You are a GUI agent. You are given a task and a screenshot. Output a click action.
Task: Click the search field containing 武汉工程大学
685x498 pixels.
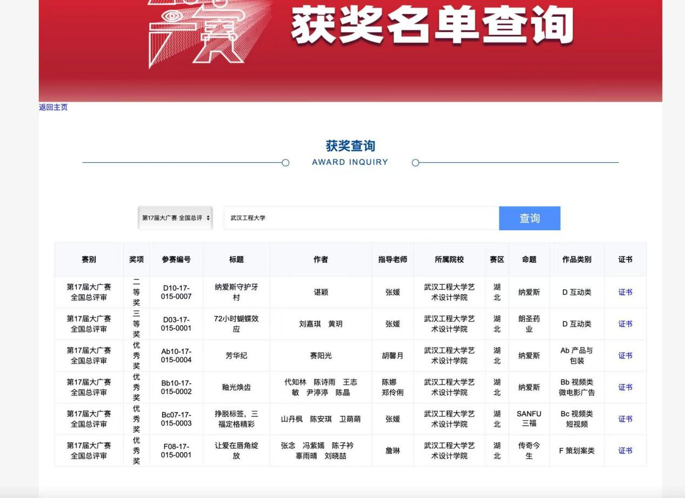point(361,218)
